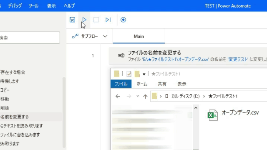This screenshot has width=267, height=150.
Task: Open Explorer recent locations dropdown
Action: point(138,96)
